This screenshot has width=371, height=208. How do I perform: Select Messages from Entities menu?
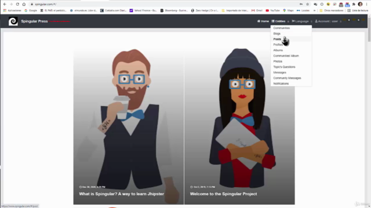coord(279,72)
